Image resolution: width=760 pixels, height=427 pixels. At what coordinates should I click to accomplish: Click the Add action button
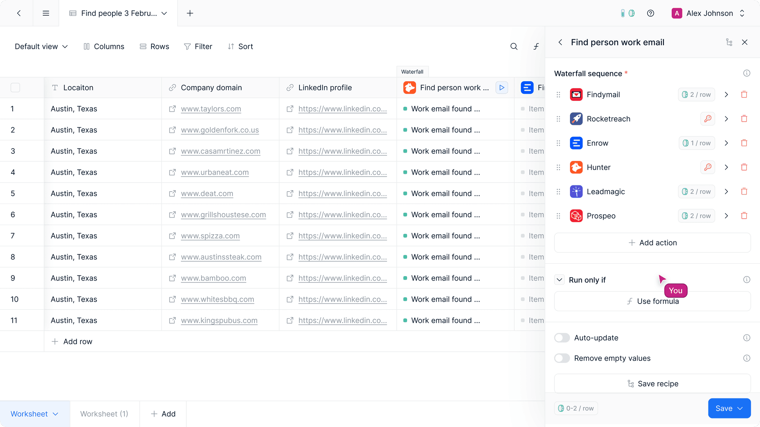click(x=652, y=243)
